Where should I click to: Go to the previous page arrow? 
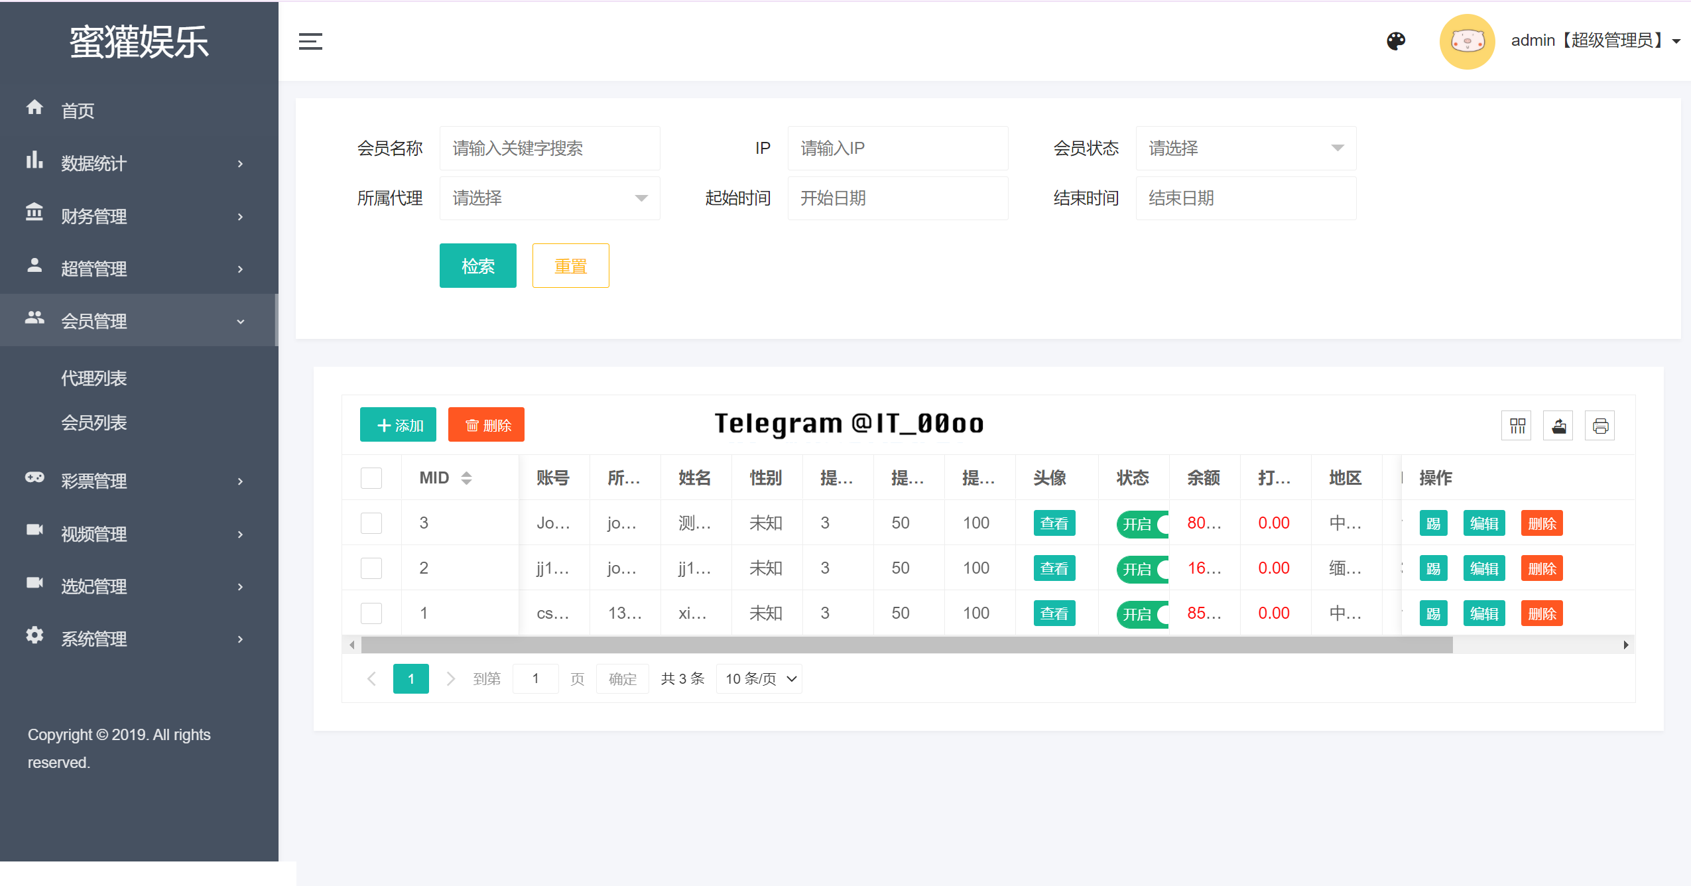pyautogui.click(x=372, y=678)
